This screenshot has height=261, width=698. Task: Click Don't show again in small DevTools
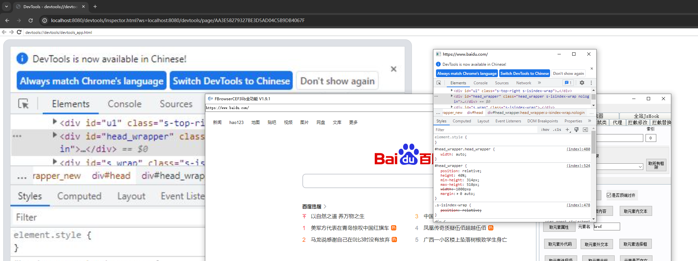[568, 74]
